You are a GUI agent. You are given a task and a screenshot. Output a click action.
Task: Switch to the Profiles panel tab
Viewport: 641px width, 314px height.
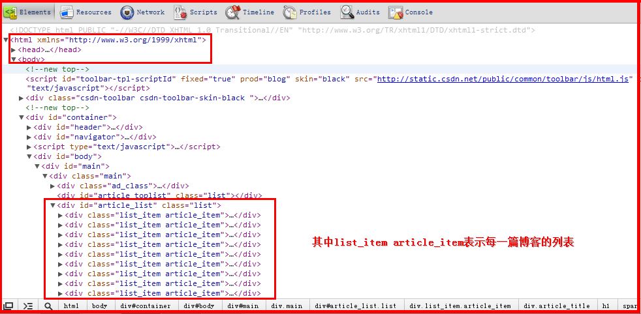coord(307,12)
